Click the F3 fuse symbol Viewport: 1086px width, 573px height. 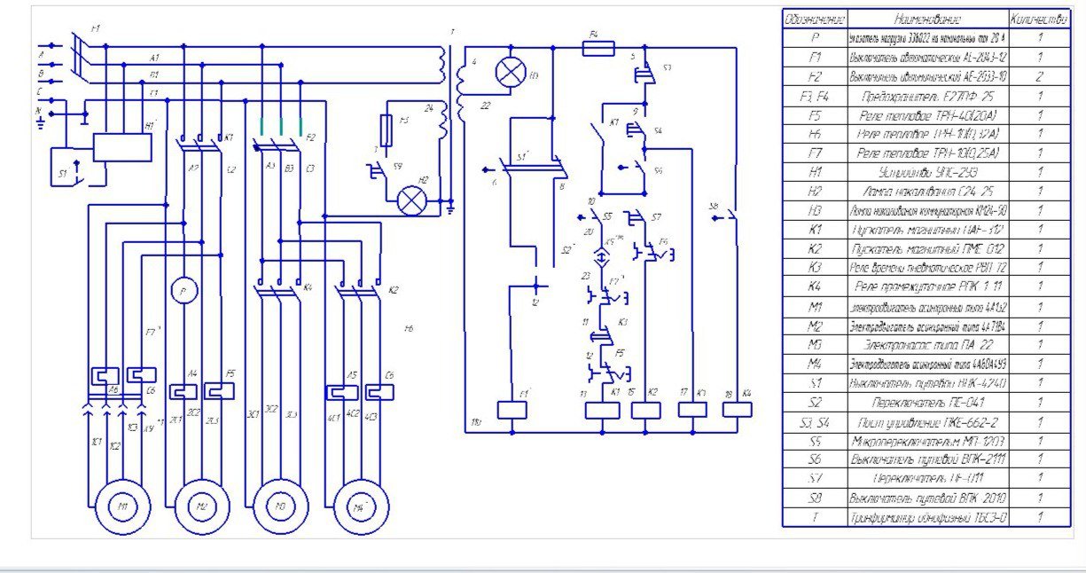click(386, 130)
